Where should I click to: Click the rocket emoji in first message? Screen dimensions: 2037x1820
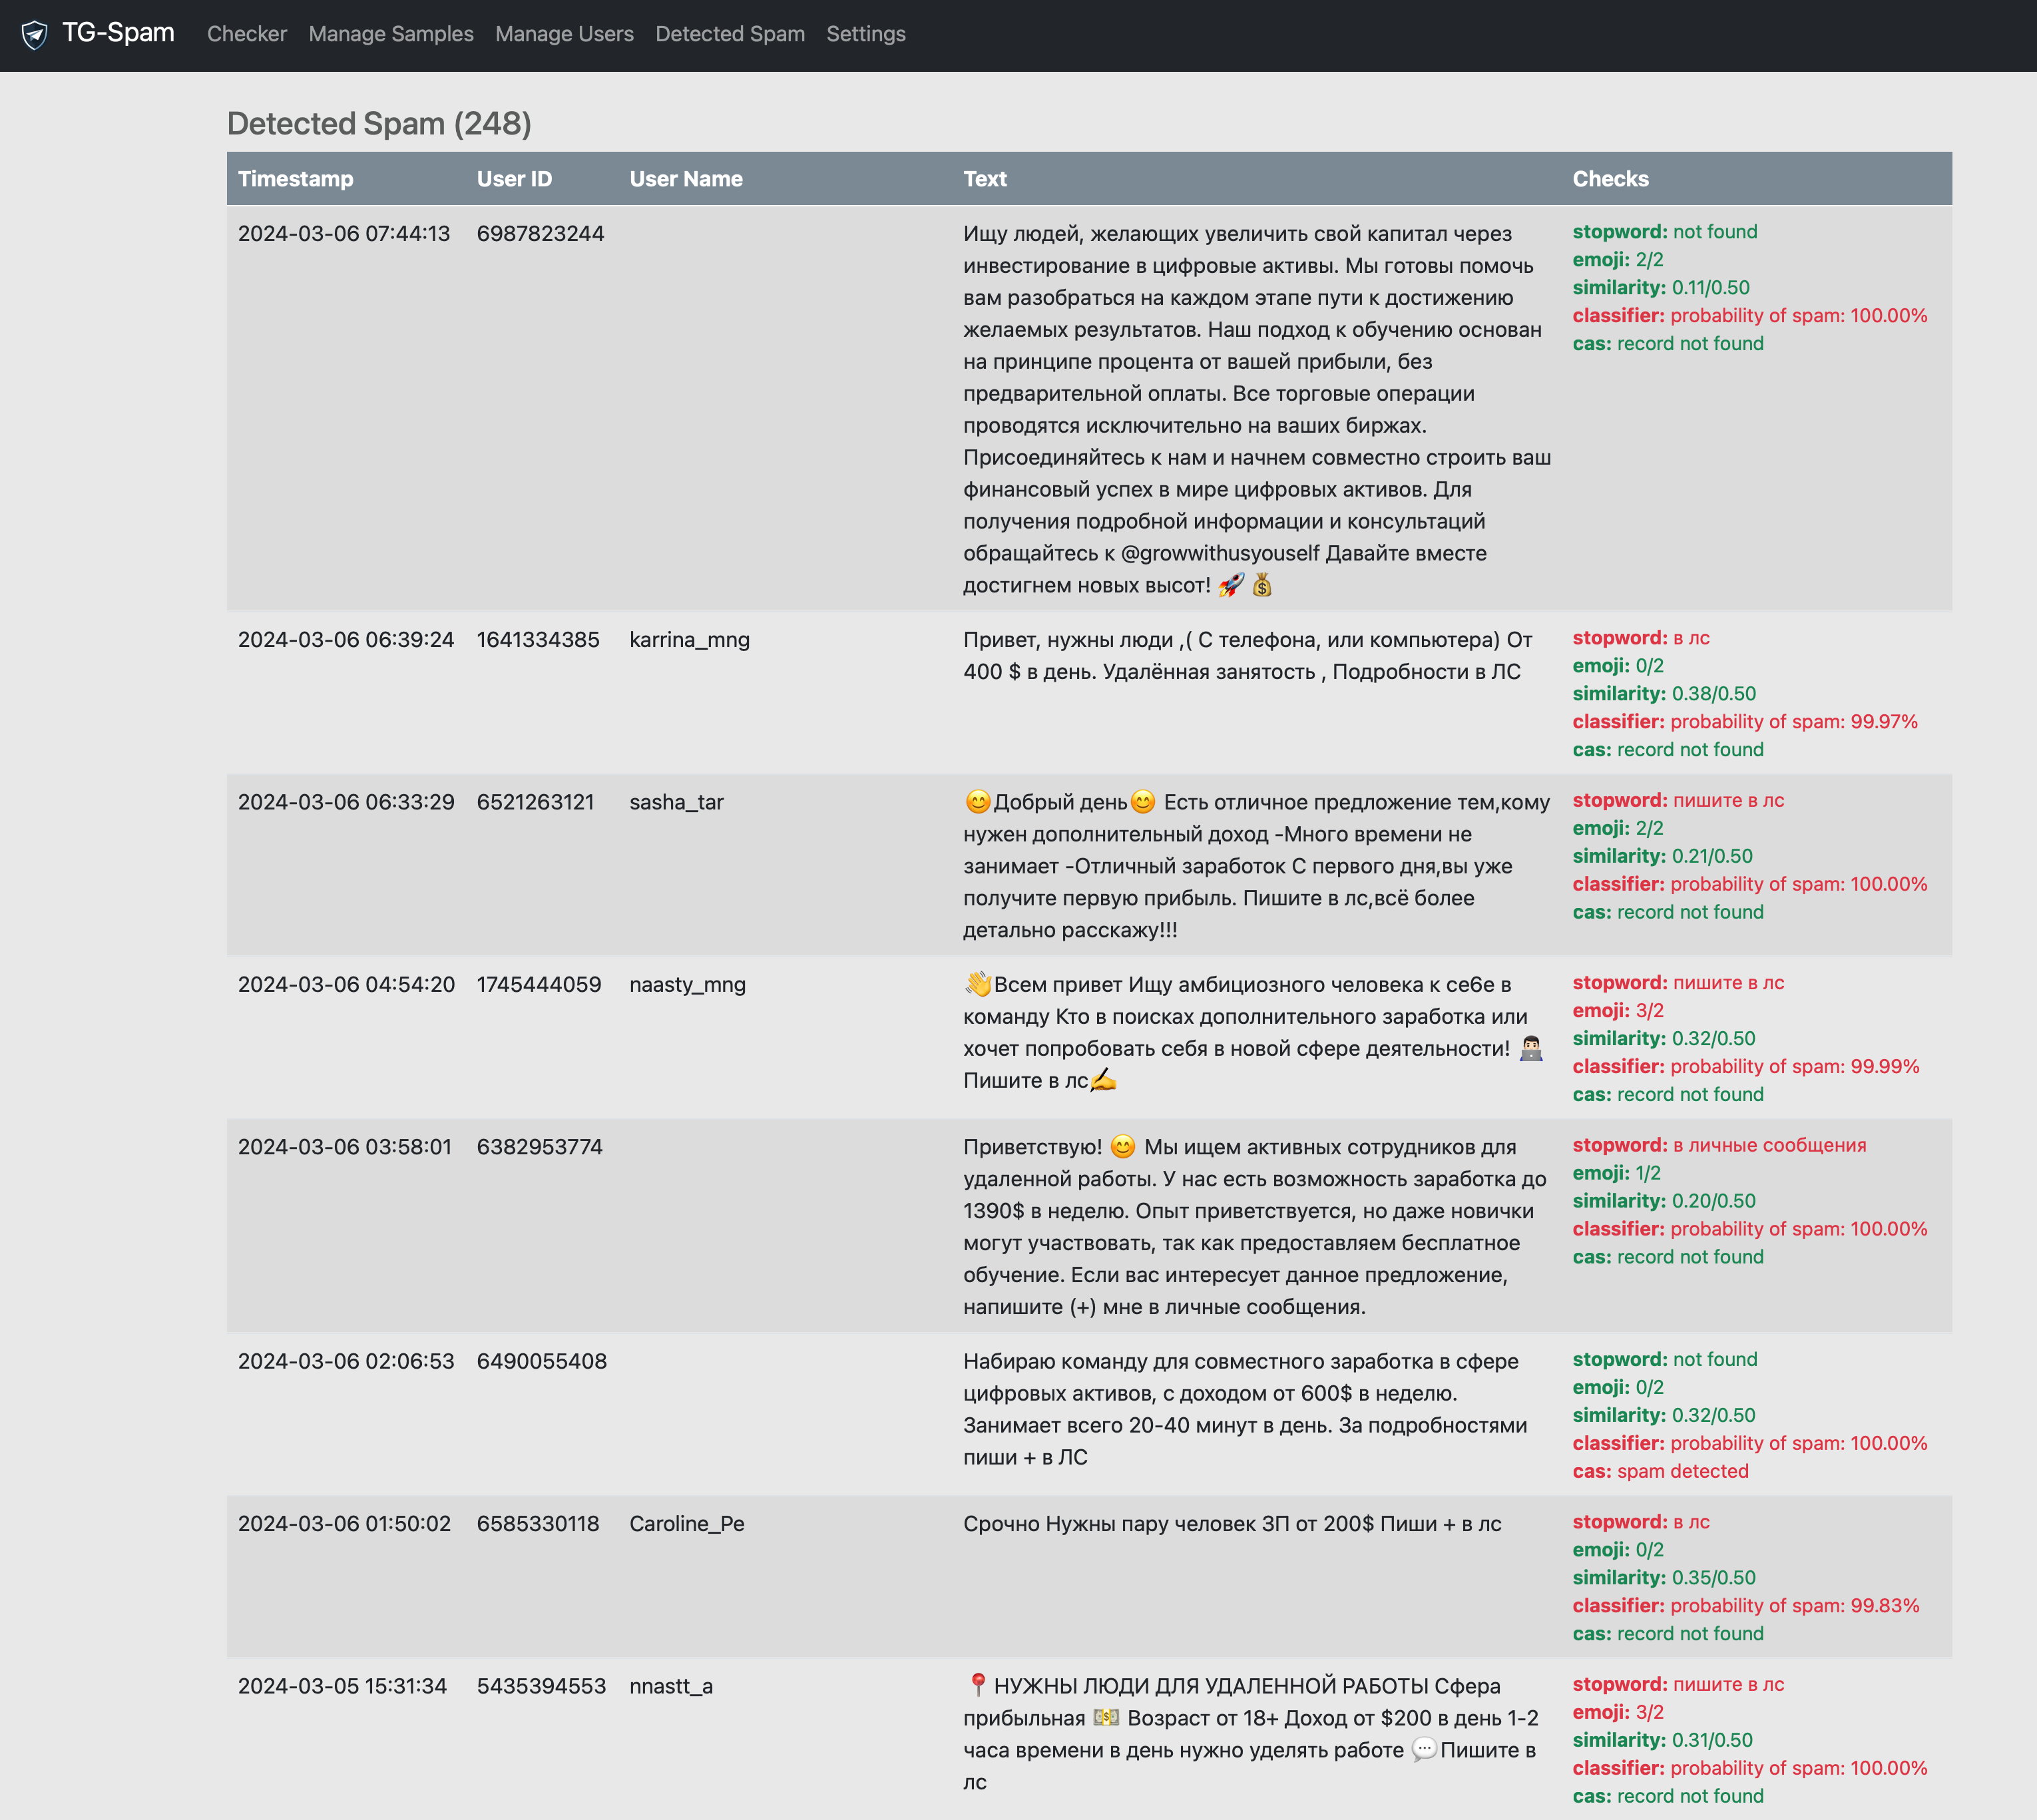pos(1231,585)
